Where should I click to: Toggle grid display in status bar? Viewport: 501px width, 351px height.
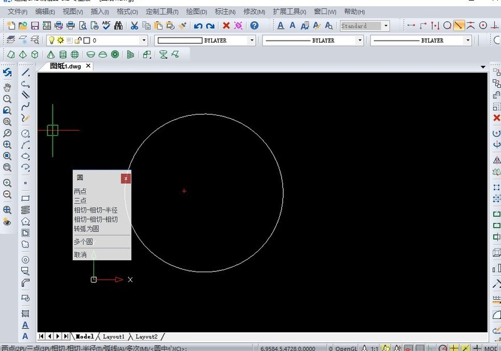click(420, 348)
